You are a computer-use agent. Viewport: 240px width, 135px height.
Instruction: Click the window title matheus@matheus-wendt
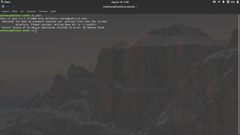(120, 7)
